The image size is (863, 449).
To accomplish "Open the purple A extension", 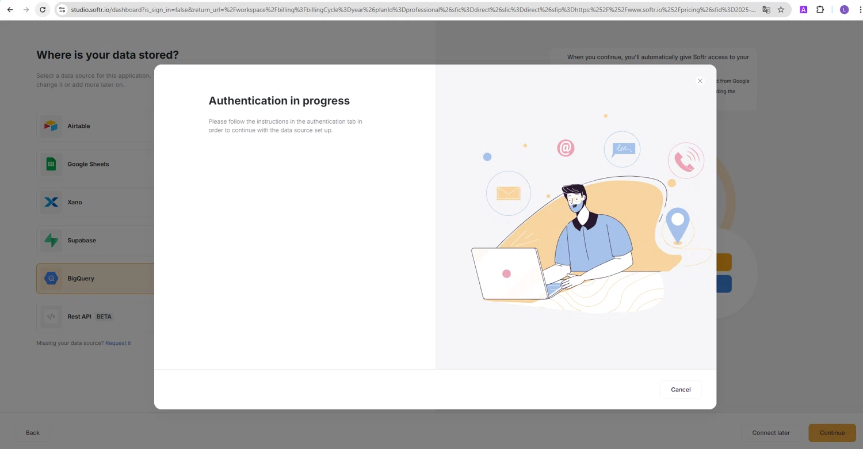I will pyautogui.click(x=804, y=10).
